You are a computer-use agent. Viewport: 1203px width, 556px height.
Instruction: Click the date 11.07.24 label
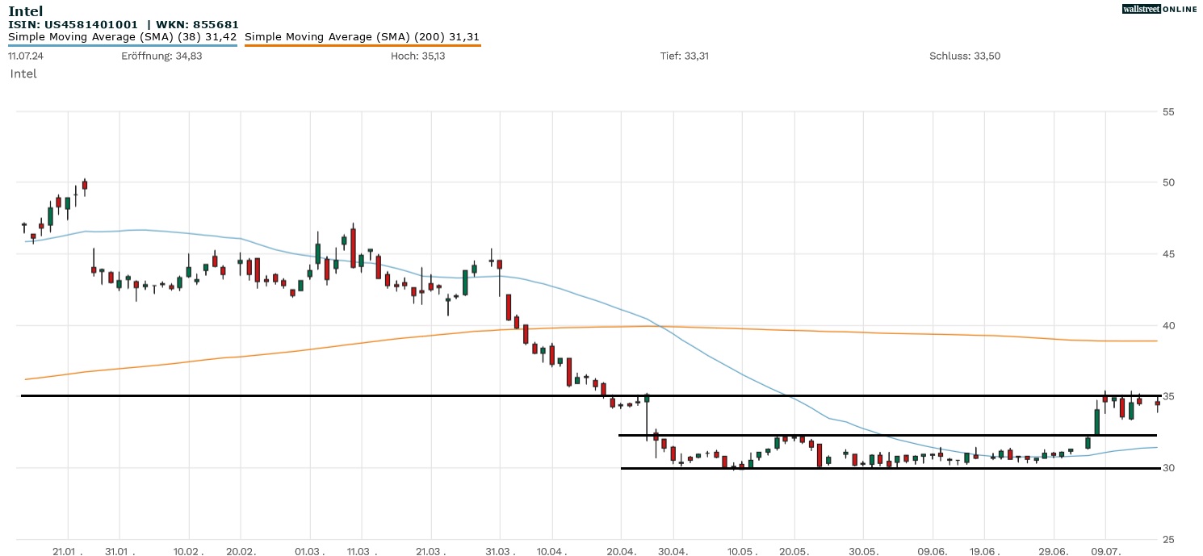point(26,56)
